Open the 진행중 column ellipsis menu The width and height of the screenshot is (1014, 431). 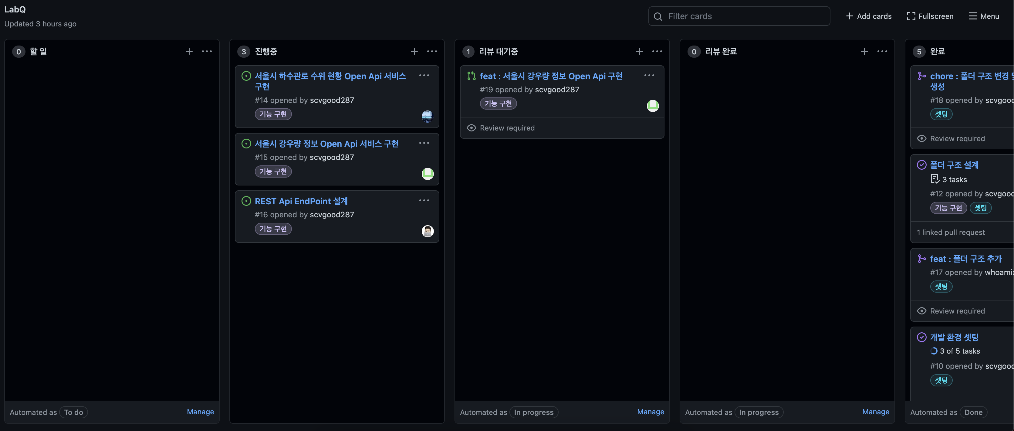click(x=432, y=52)
